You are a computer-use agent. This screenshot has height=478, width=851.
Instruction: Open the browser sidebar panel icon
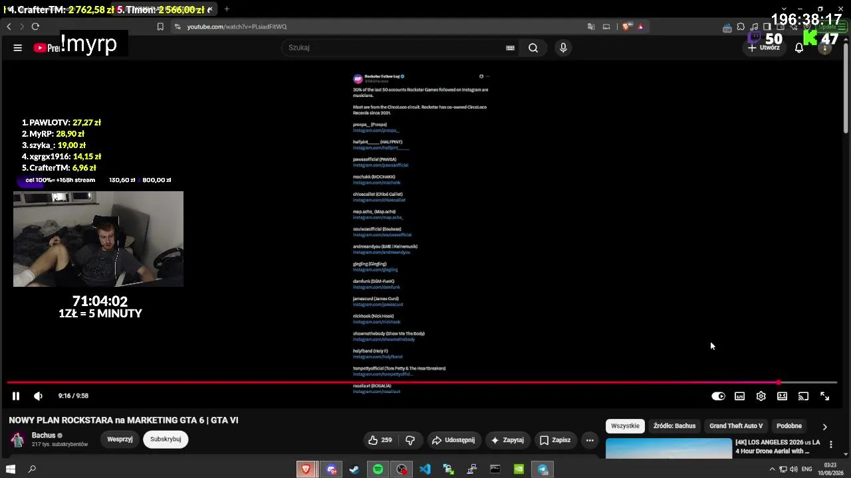pyautogui.click(x=767, y=27)
